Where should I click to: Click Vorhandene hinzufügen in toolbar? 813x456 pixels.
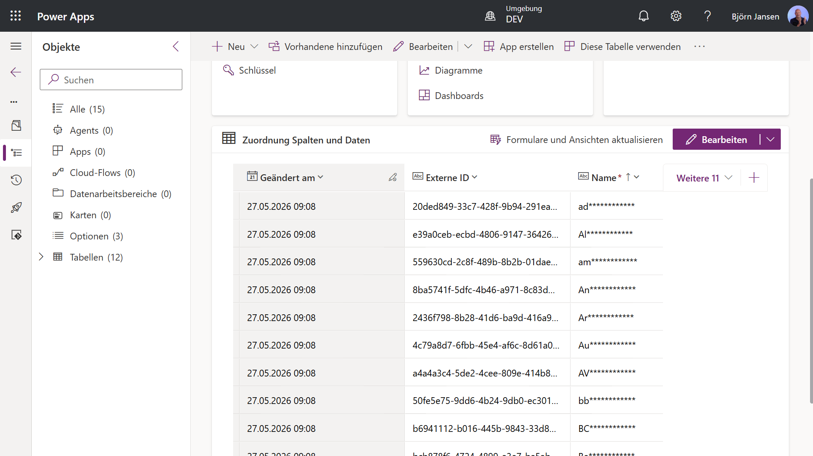(325, 47)
